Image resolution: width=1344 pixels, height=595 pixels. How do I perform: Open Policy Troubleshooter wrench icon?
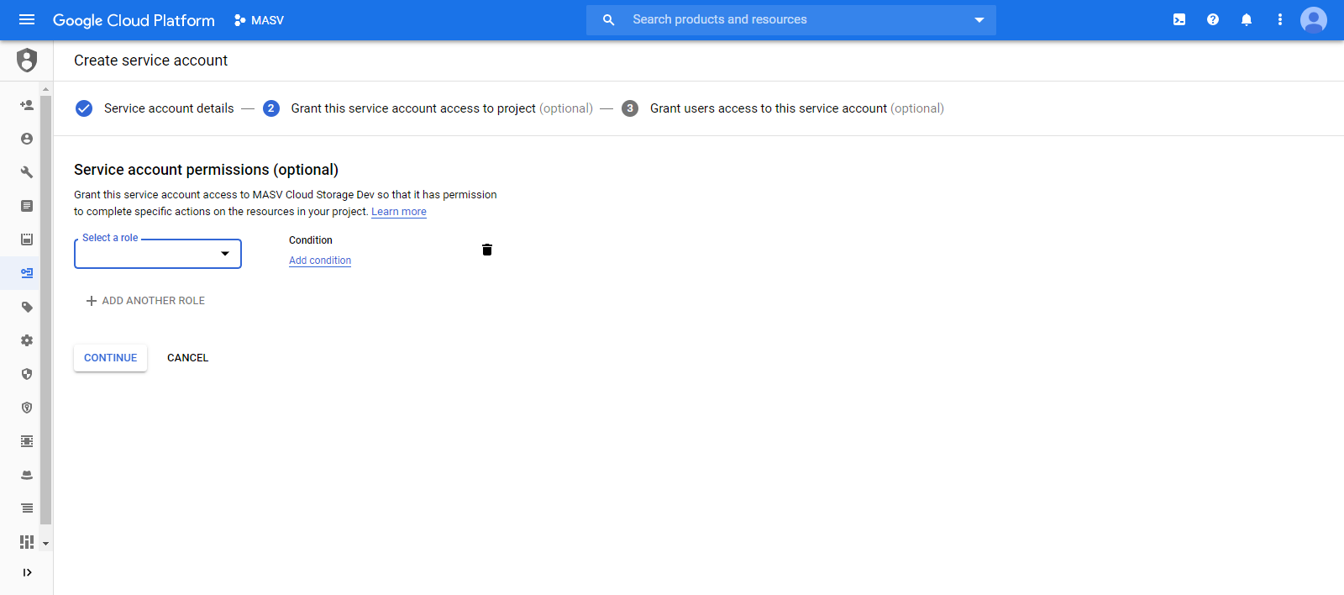(27, 172)
